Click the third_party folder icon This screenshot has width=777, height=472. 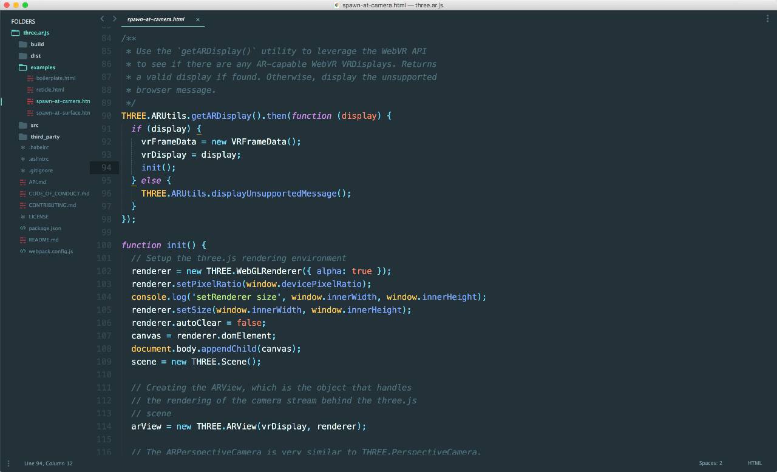[x=23, y=137]
